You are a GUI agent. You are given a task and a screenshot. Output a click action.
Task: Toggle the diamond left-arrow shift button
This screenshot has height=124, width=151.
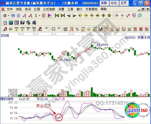coord(80,16)
